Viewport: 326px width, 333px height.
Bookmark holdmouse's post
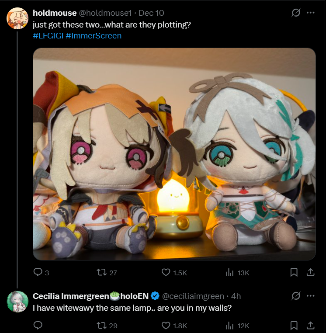point(294,272)
